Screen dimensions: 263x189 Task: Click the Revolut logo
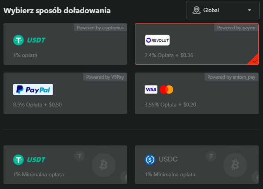point(157,40)
